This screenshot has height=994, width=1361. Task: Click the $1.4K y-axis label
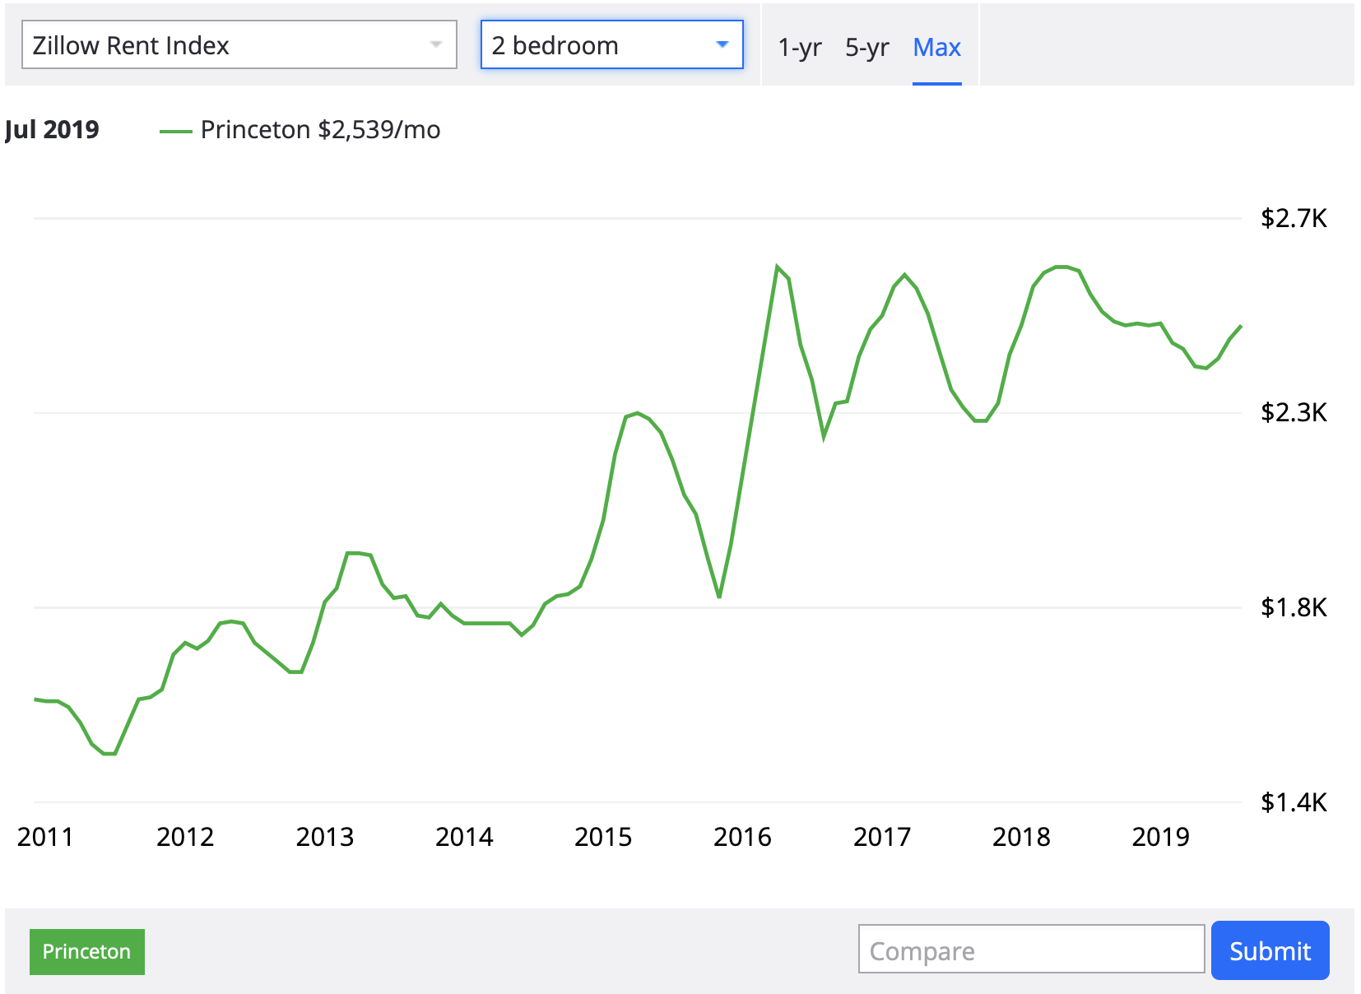click(1294, 802)
